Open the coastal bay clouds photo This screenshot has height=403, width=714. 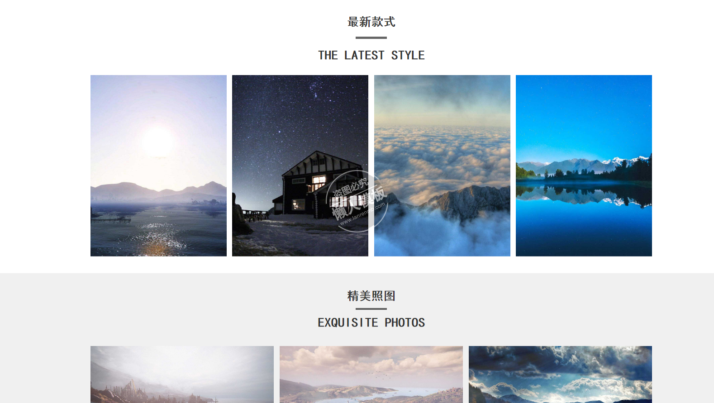(371, 375)
